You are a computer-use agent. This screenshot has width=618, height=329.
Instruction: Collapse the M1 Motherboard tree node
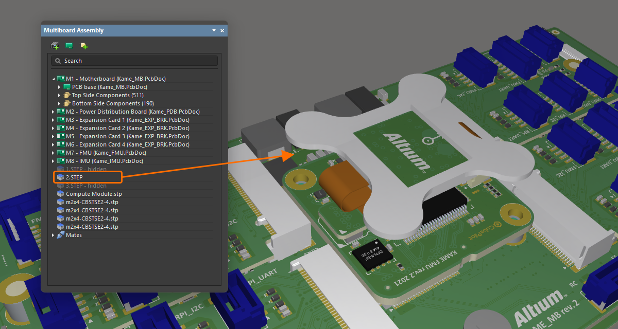(53, 79)
